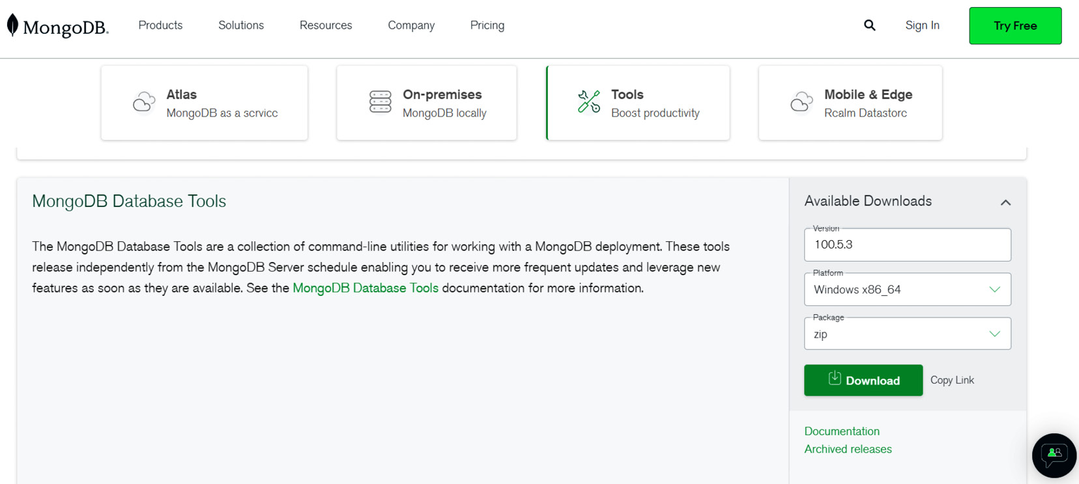
Task: Select the On-premises card heading
Action: click(x=442, y=94)
